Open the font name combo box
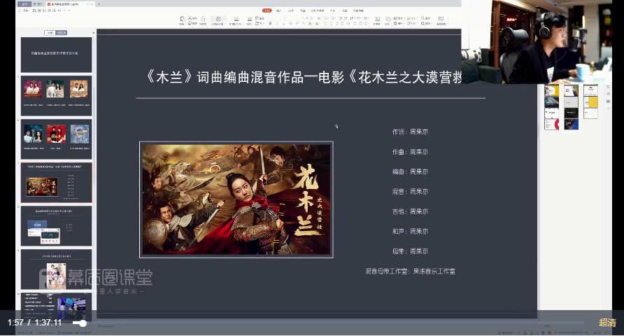The width and height of the screenshot is (624, 336). pos(277,18)
